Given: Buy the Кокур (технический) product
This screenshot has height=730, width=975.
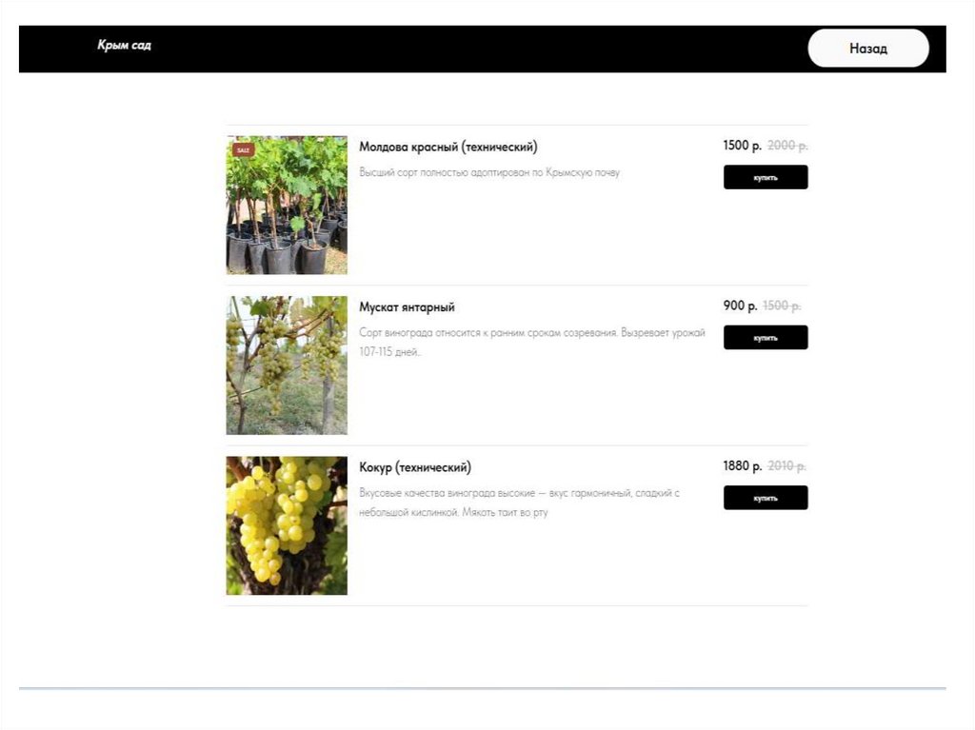Looking at the screenshot, I should point(766,498).
